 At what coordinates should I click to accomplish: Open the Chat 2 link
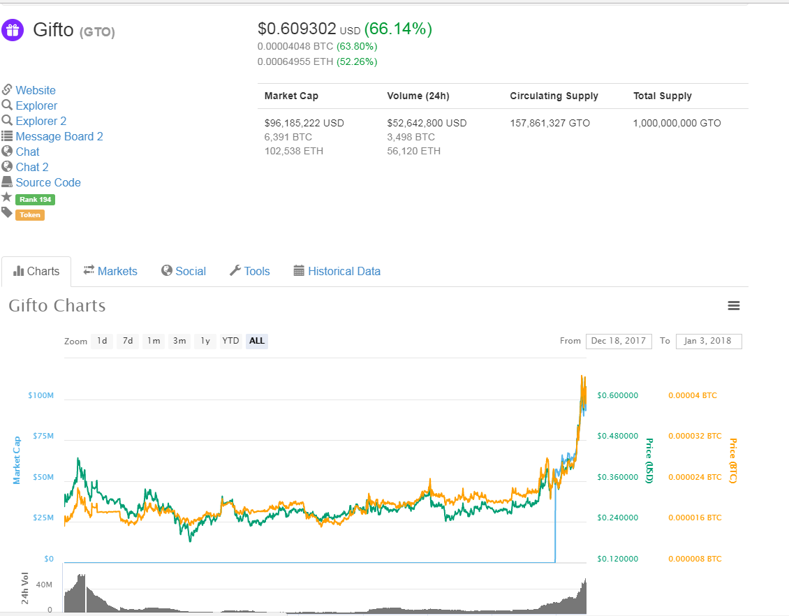click(x=32, y=167)
